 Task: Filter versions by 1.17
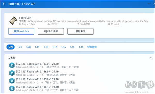[x=55, y=47]
